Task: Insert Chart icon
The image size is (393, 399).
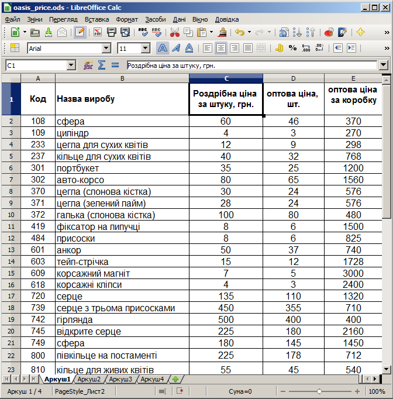Action: tap(329, 32)
